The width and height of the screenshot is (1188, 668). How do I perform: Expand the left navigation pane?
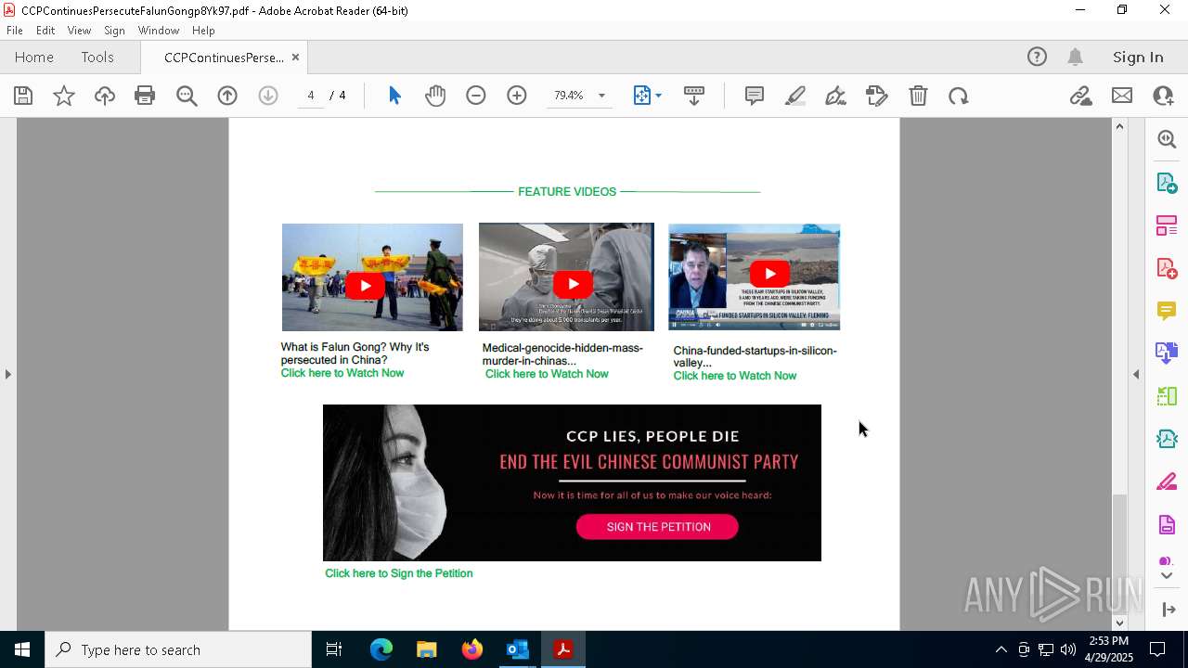point(8,374)
